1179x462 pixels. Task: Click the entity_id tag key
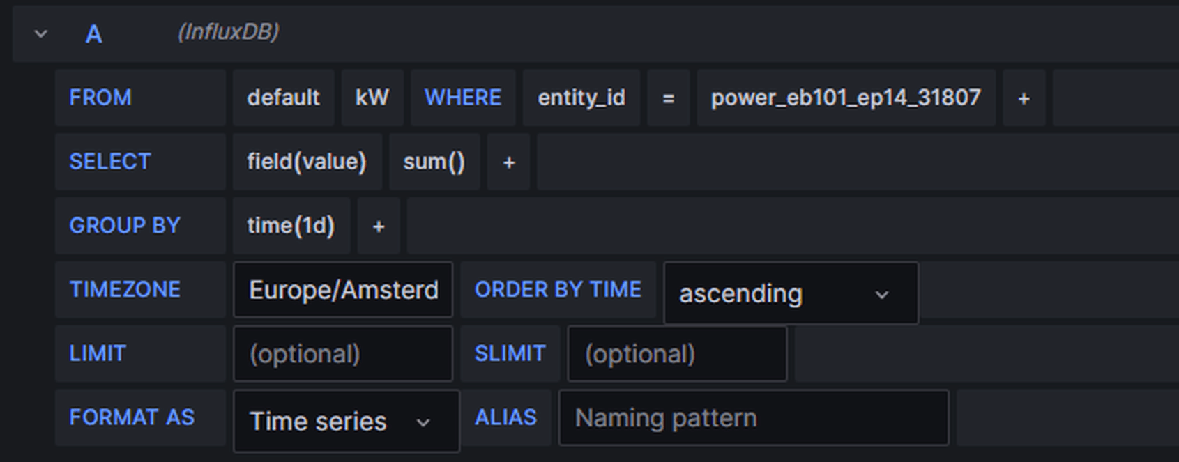581,98
